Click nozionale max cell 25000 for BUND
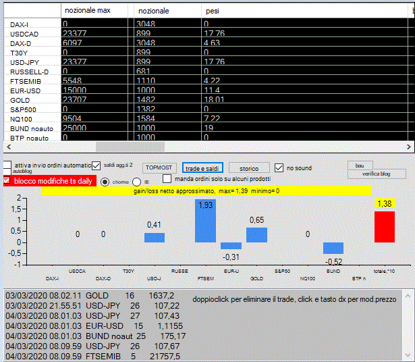The height and width of the screenshot is (362, 415). [x=94, y=127]
